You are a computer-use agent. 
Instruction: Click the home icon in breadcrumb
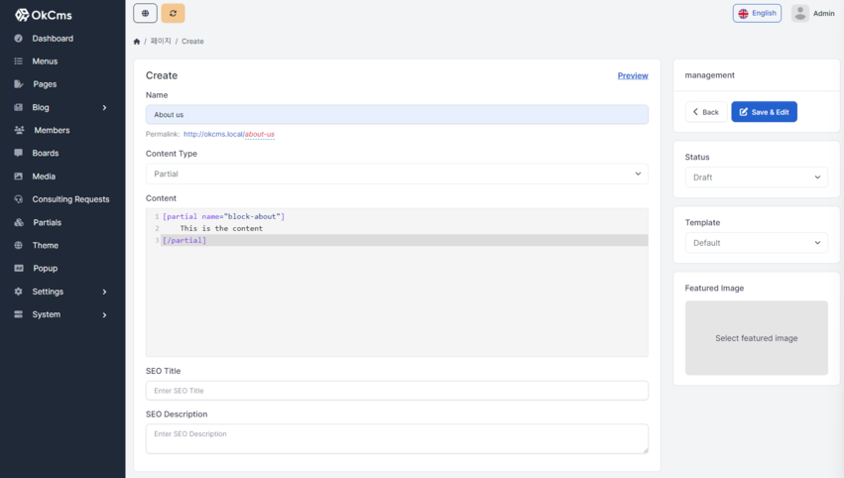click(x=137, y=42)
